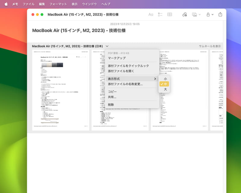The image size is (241, 193).
Task: Insert a table via the table icon
Action: (169, 14)
